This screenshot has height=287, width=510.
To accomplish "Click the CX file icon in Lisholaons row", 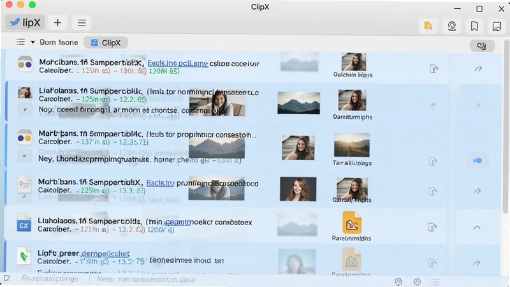I will [x=24, y=222].
